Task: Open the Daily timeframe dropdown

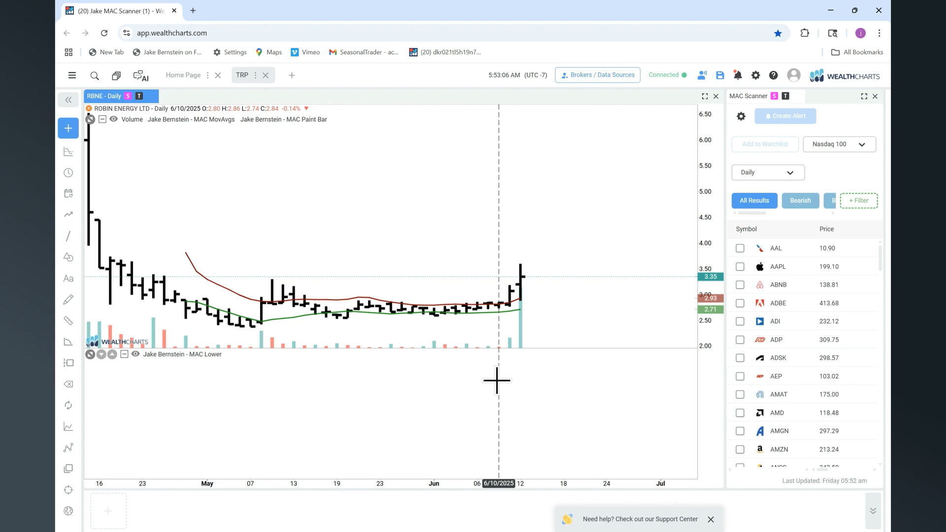Action: pos(768,172)
